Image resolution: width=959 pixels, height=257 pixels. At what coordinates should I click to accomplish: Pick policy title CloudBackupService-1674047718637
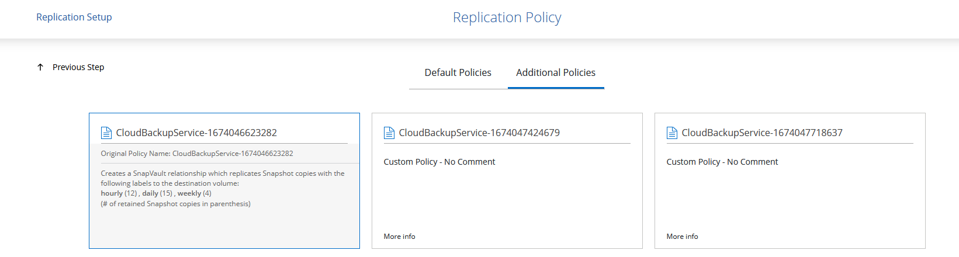[762, 133]
